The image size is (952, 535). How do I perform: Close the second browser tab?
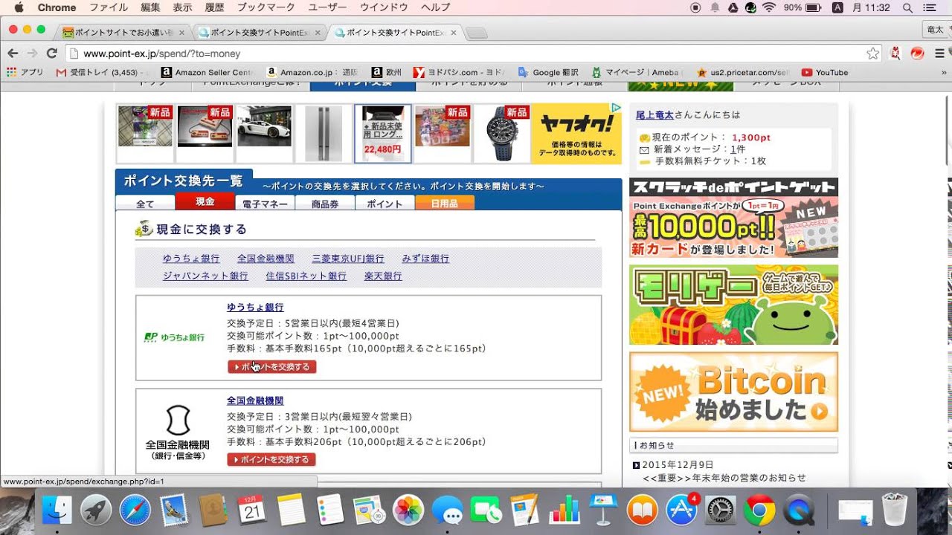318,33
